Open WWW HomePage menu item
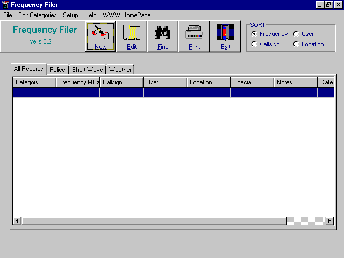 126,15
